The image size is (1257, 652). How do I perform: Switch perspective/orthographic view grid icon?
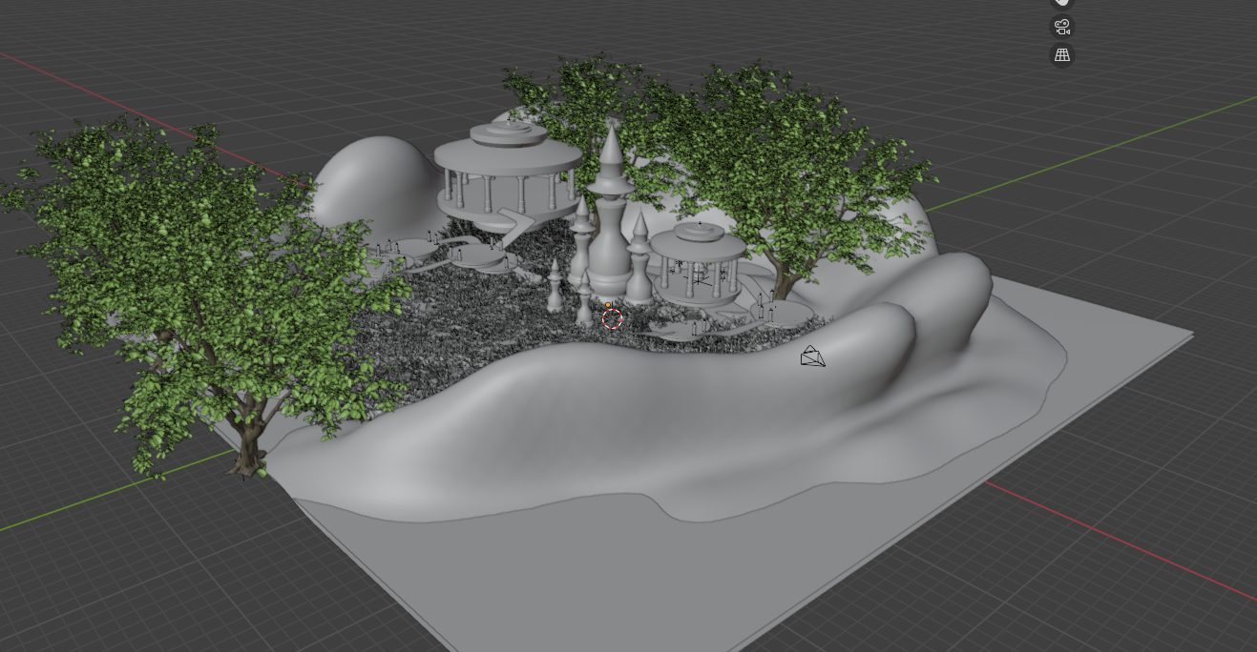(x=1062, y=55)
